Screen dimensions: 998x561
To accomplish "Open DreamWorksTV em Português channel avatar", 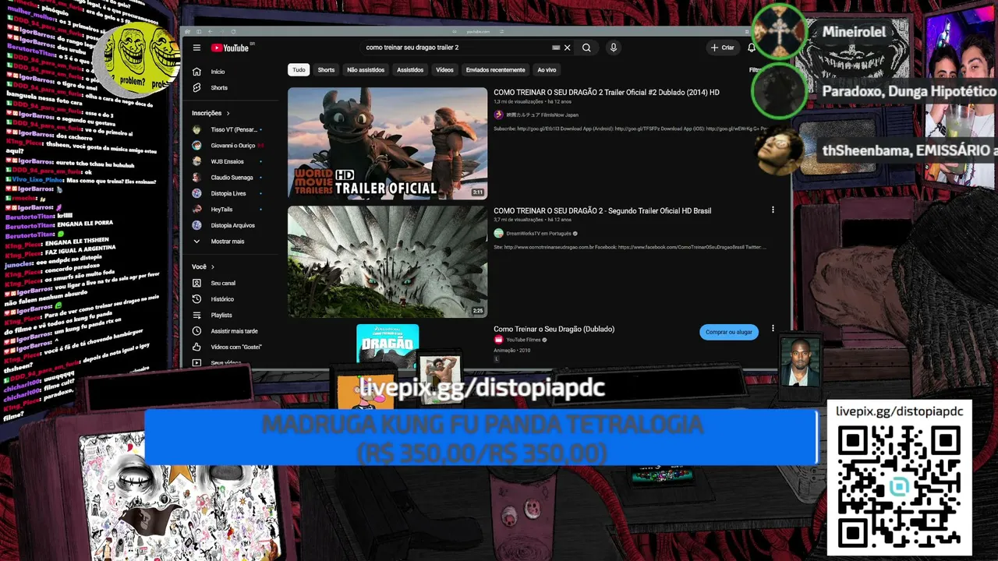I will point(498,233).
